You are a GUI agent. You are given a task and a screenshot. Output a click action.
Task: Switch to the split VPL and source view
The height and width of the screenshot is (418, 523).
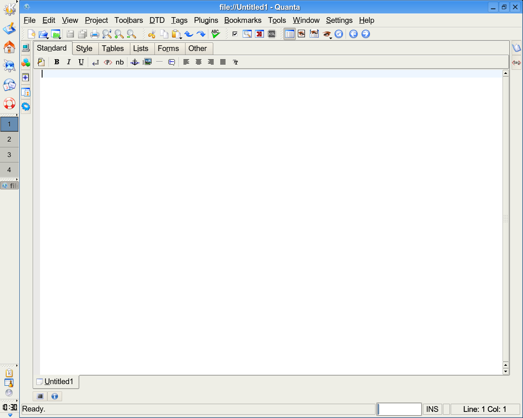314,34
